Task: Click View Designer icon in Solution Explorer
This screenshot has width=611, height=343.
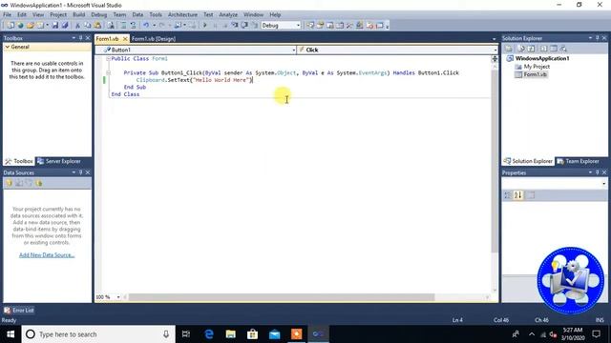Action: tap(554, 49)
